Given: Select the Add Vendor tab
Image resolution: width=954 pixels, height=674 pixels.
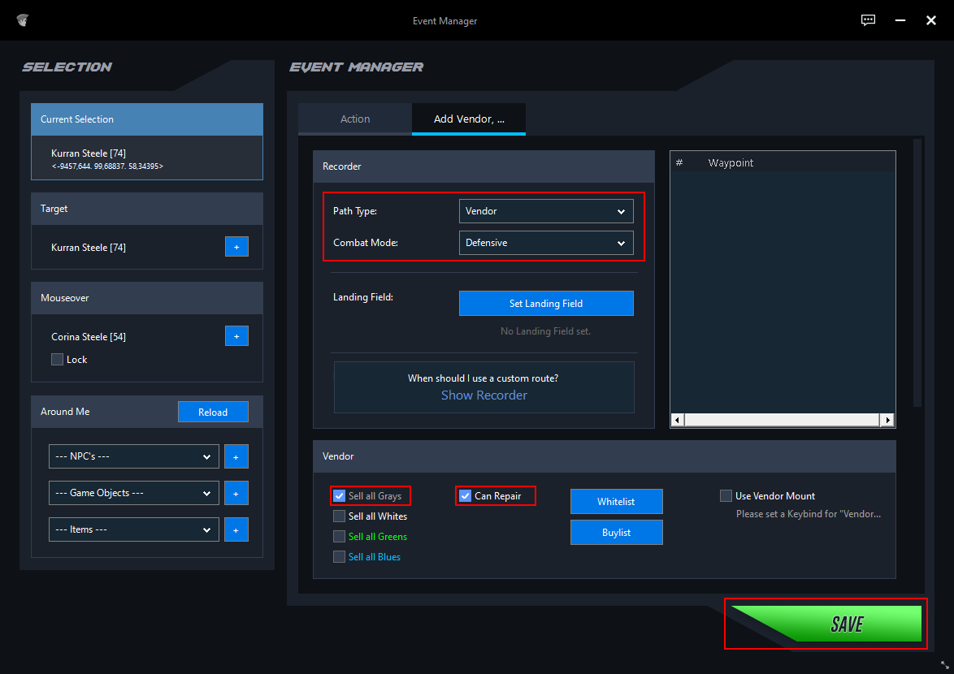Looking at the screenshot, I should click(x=469, y=119).
